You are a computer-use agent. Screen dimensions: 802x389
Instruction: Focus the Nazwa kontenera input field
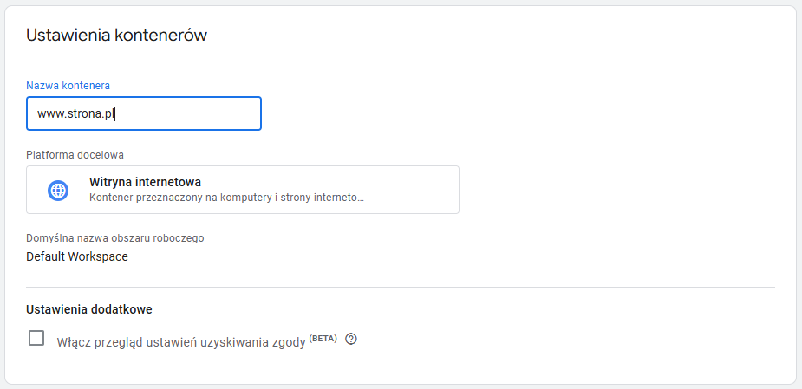pyautogui.click(x=143, y=113)
